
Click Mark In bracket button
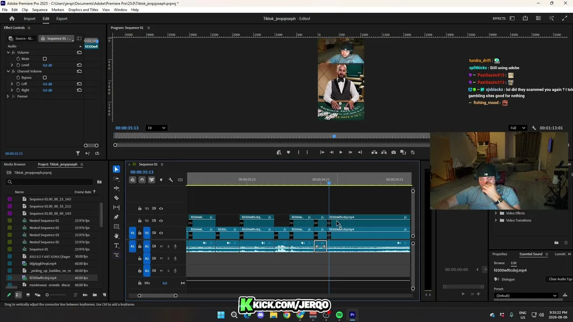coord(298,153)
